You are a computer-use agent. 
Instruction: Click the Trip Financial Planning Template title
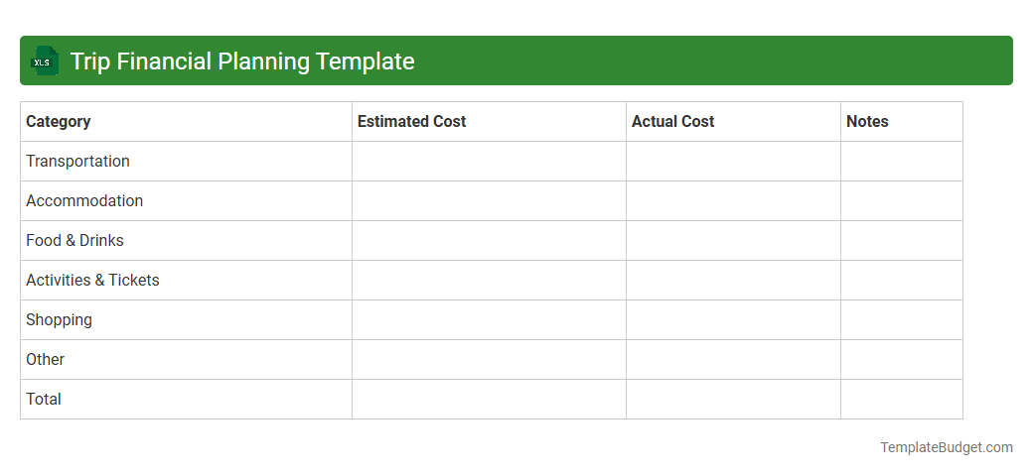click(242, 61)
